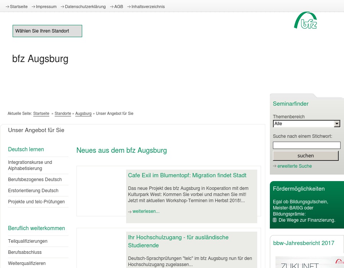The height and width of the screenshot is (268, 344).
Task: Click the document icon beside Die Wege zur Finanzierung
Action: 275,220
